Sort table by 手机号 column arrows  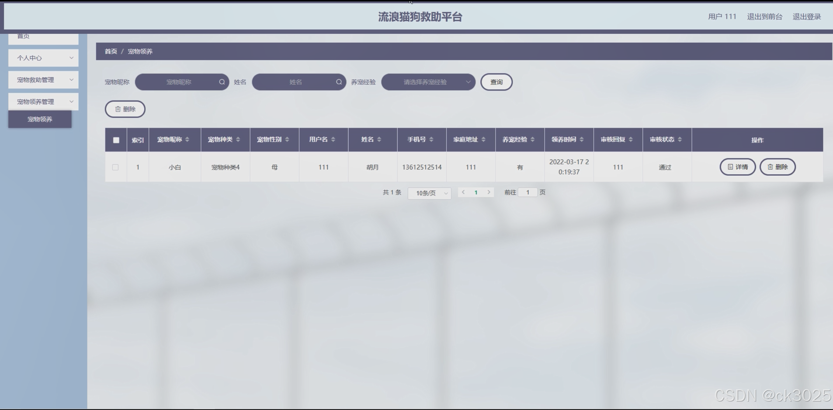pyautogui.click(x=431, y=139)
